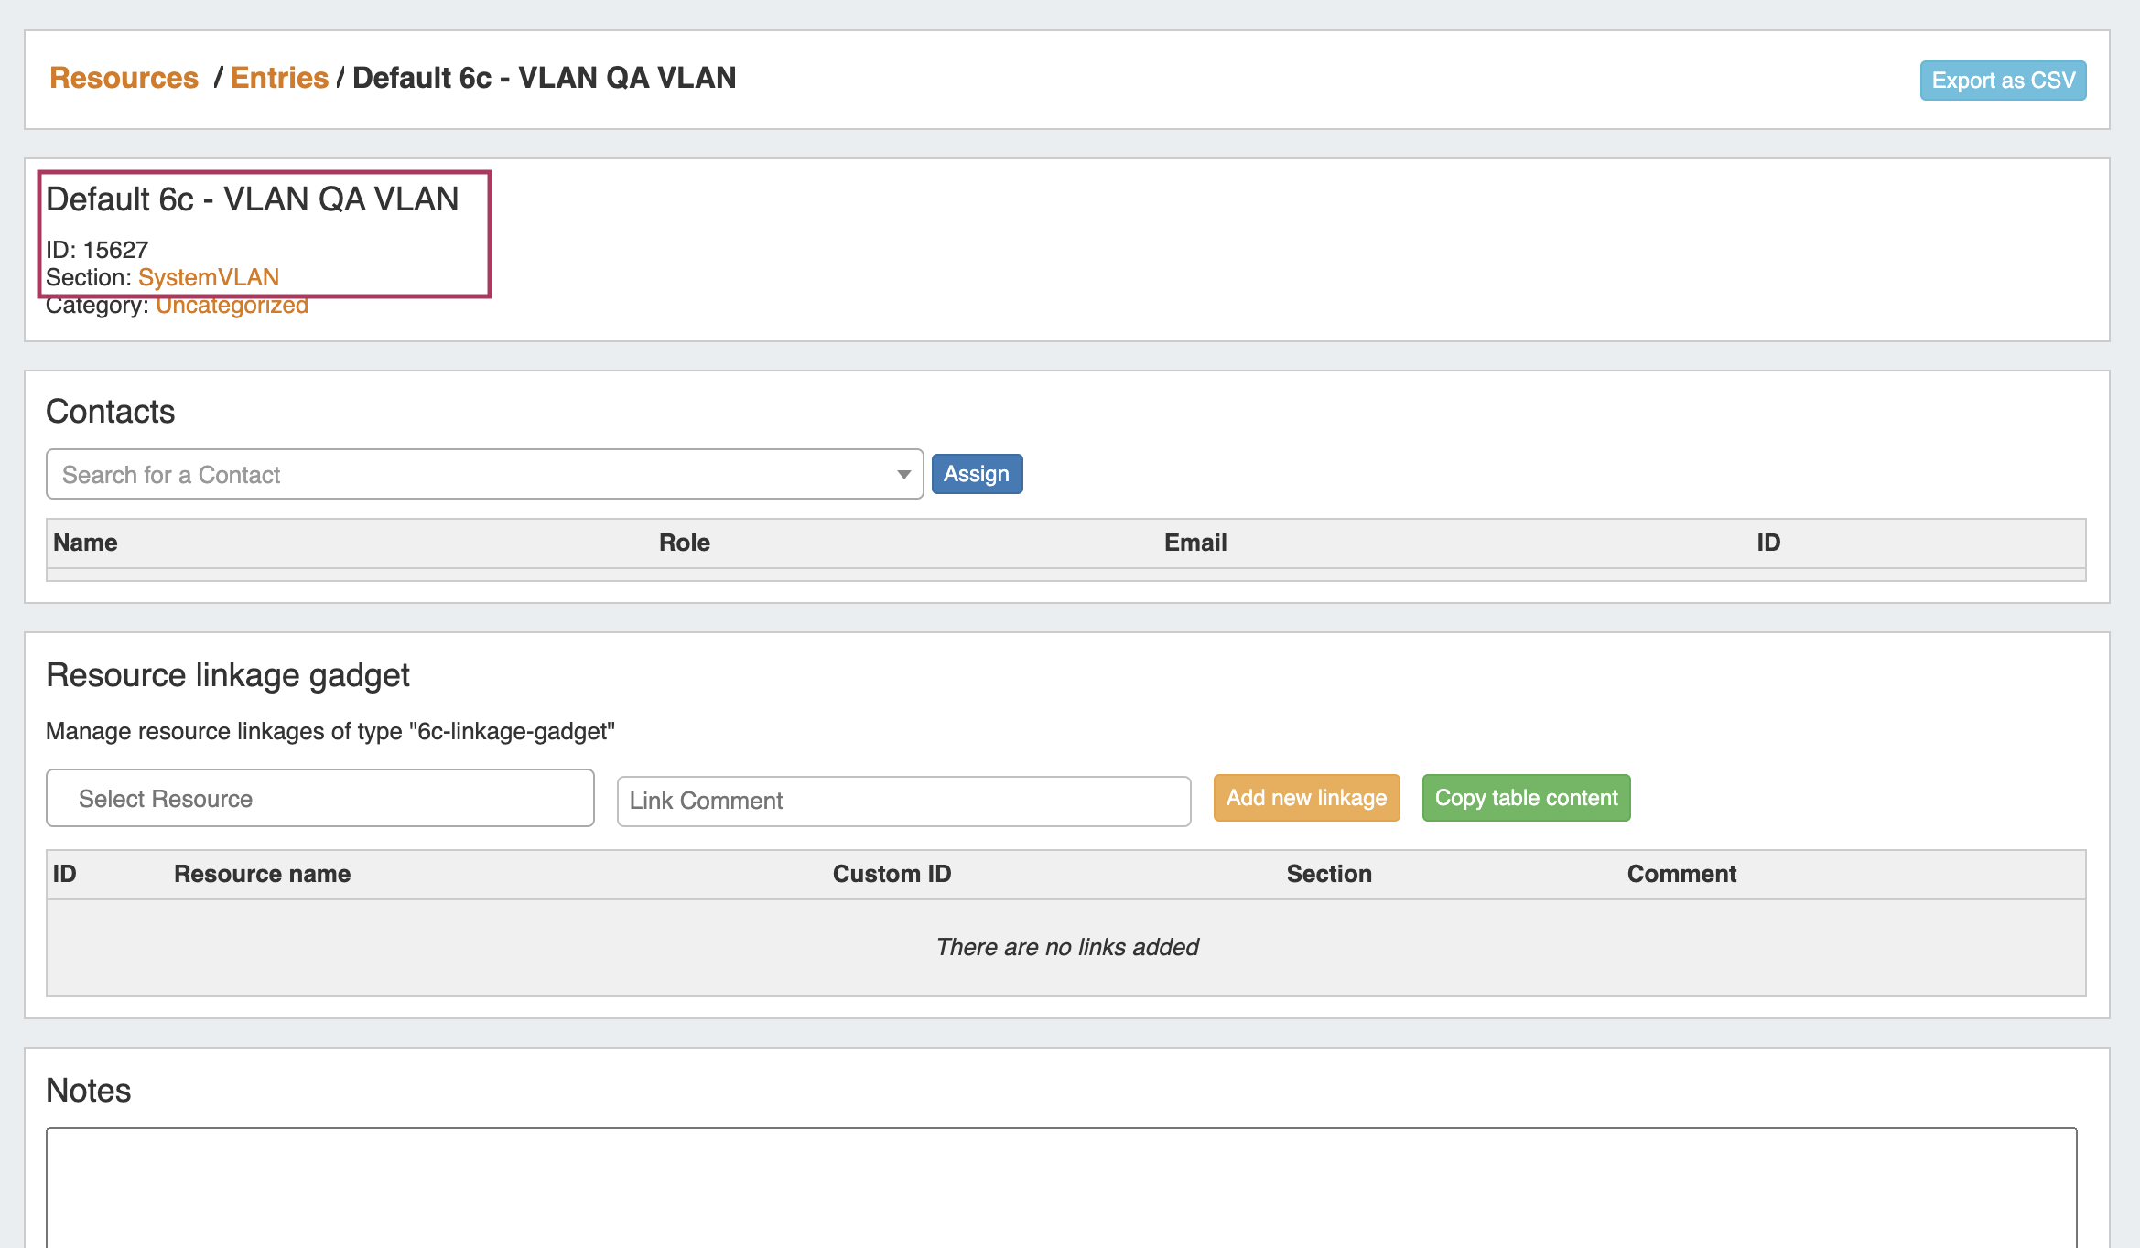Click the Add new linkage button

(1305, 798)
